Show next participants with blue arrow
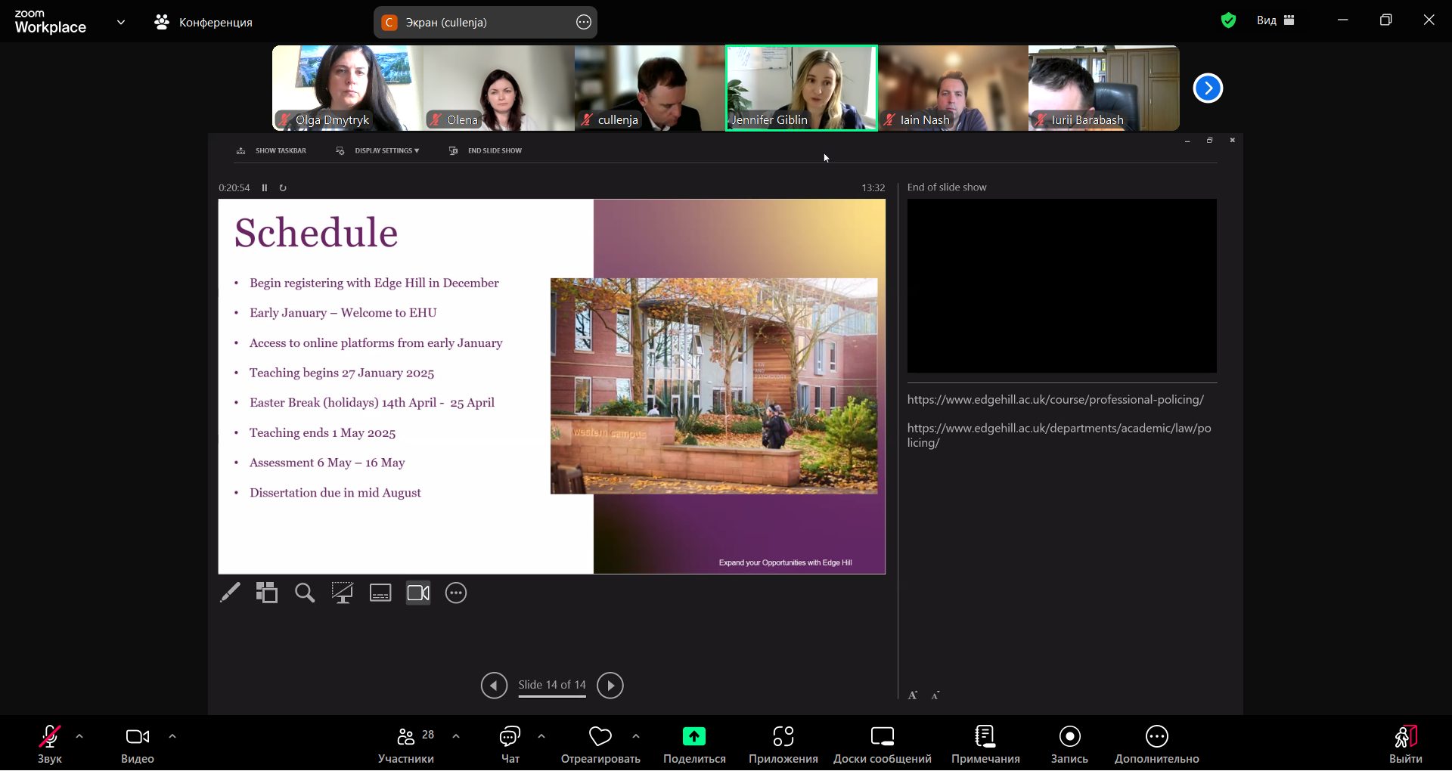 point(1208,88)
